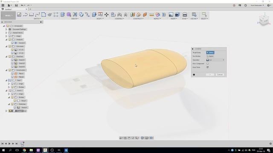This screenshot has width=273, height=153.
Task: Open the File menu dropdown
Action: tap(9, 6)
